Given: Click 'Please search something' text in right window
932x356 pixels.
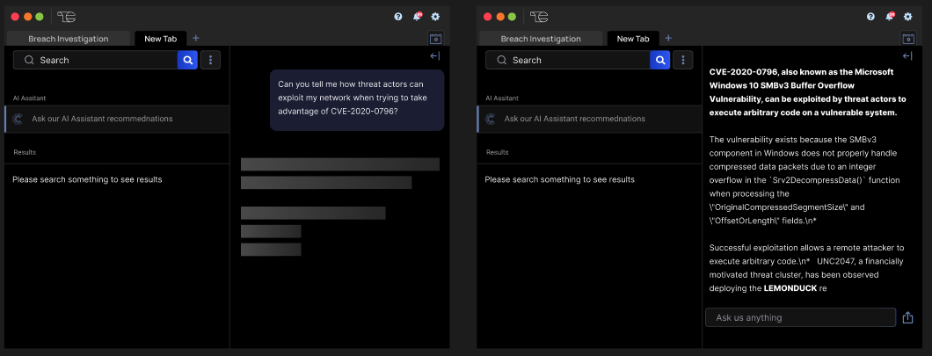Looking at the screenshot, I should 560,179.
